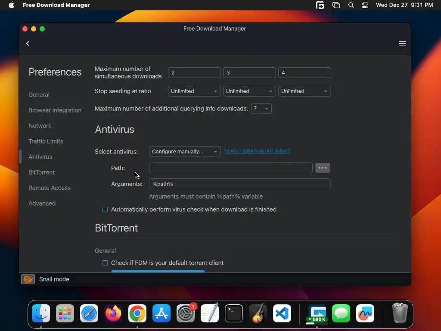The height and width of the screenshot is (331, 441).
Task: Open System Settings from the dock
Action: coord(186,313)
